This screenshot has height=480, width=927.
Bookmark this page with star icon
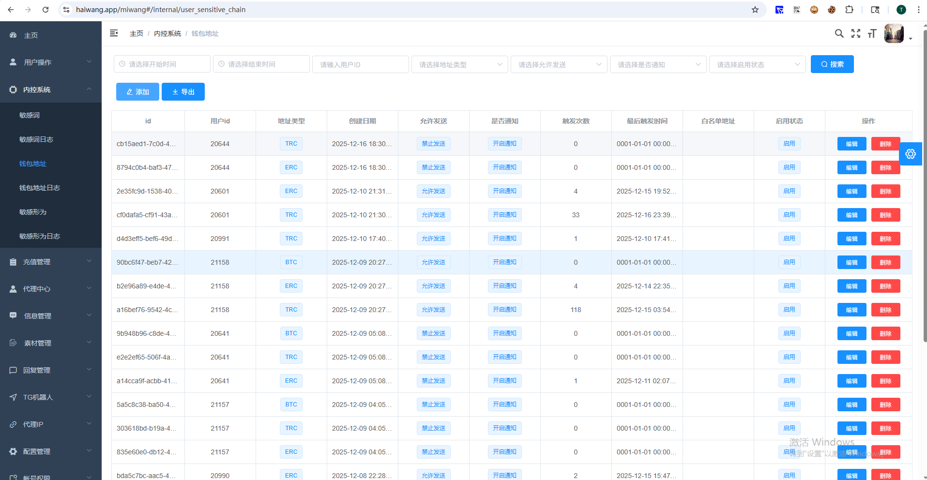click(x=755, y=10)
